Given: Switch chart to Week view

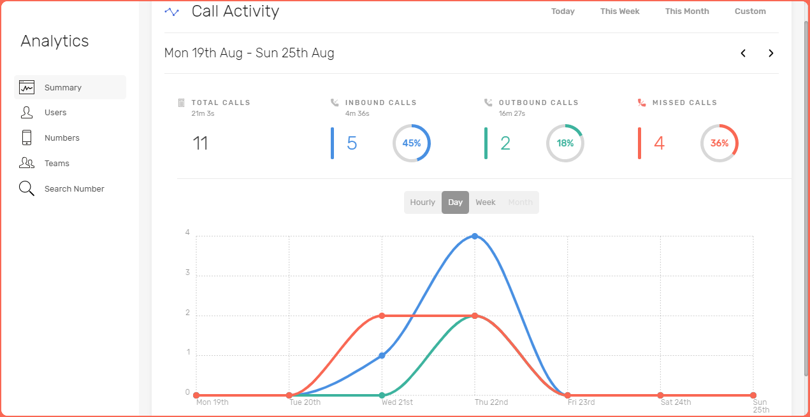Looking at the screenshot, I should tap(485, 202).
